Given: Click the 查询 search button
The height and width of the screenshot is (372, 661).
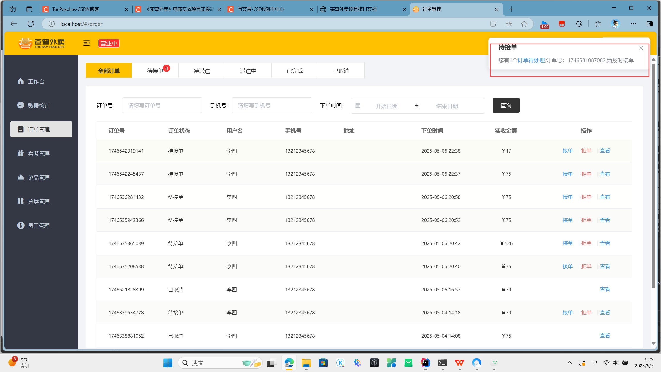Looking at the screenshot, I should 506,105.
